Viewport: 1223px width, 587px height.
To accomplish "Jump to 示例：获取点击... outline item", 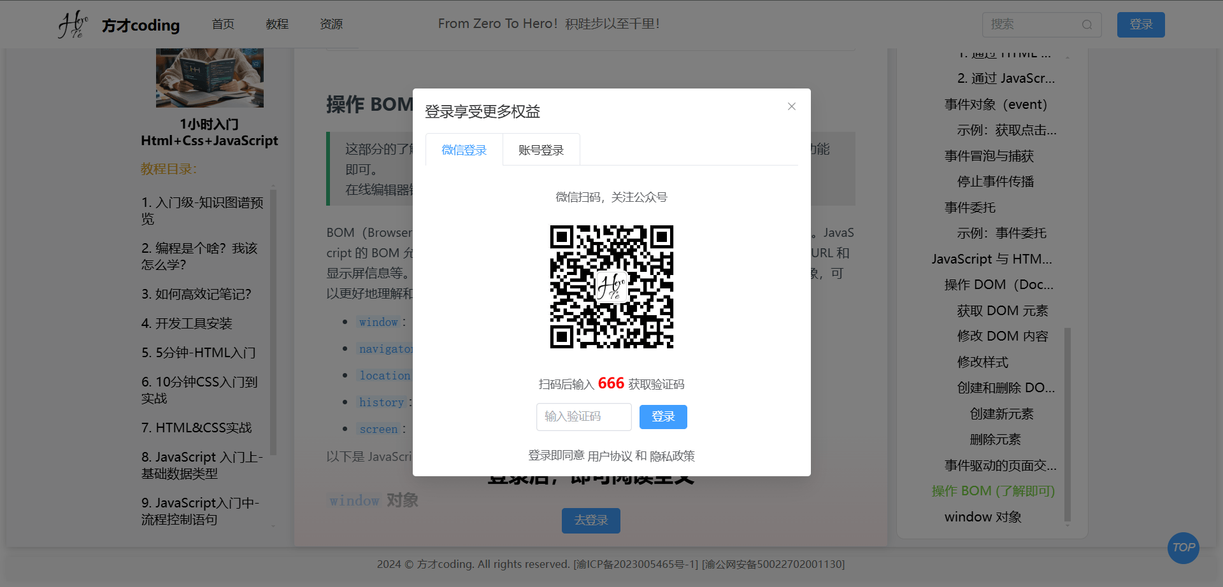I will point(1006,131).
